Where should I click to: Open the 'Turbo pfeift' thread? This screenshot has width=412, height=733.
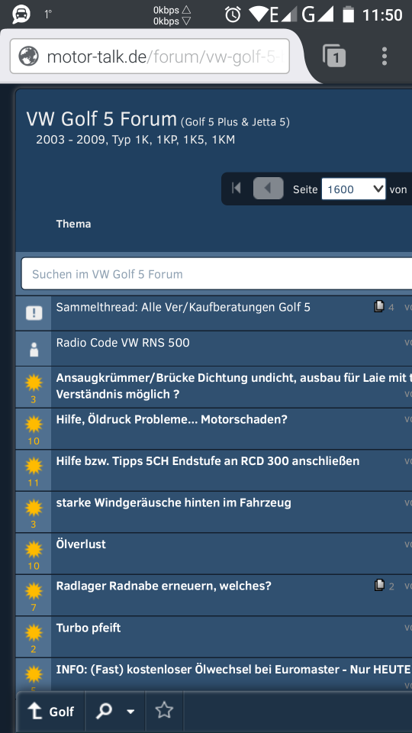tap(89, 628)
